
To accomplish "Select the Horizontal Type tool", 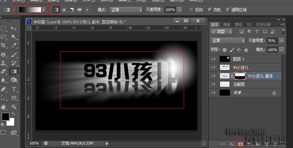I will [x=14, y=89].
